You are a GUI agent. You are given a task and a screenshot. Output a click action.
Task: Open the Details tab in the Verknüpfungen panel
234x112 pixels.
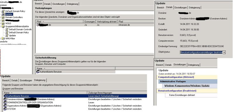click(47, 4)
